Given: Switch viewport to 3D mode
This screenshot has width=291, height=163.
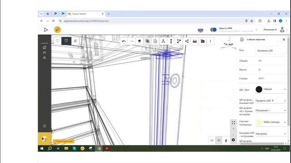Looking at the screenshot, I should [219, 140].
